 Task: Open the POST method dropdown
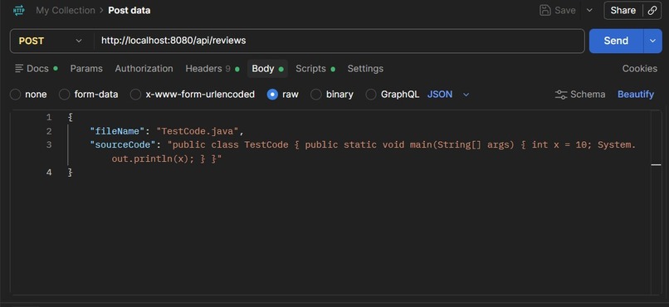coord(51,41)
